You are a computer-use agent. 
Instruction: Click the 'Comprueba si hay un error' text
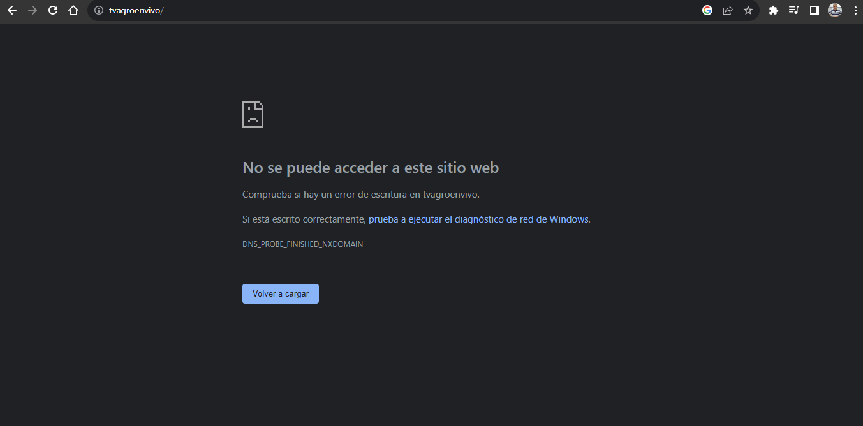click(x=361, y=194)
